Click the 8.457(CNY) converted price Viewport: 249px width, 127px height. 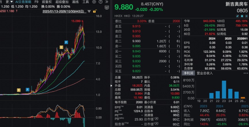pyautogui.click(x=152, y=4)
